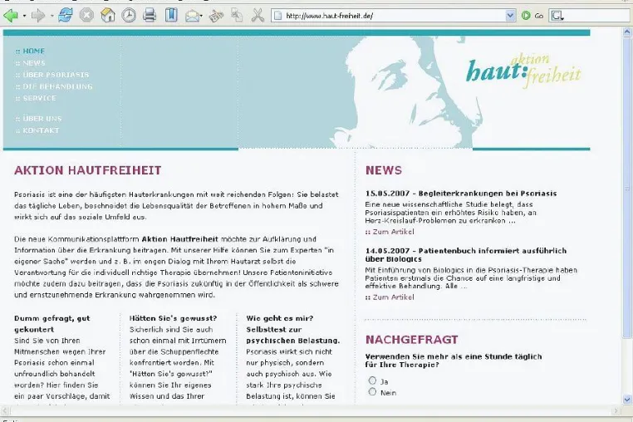Viewport: 633px width, 422px height.
Task: Click the grey Forward arrow button
Action: (x=38, y=16)
